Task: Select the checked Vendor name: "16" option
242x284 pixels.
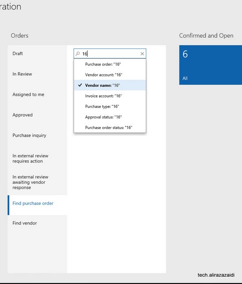Action: 110,85
